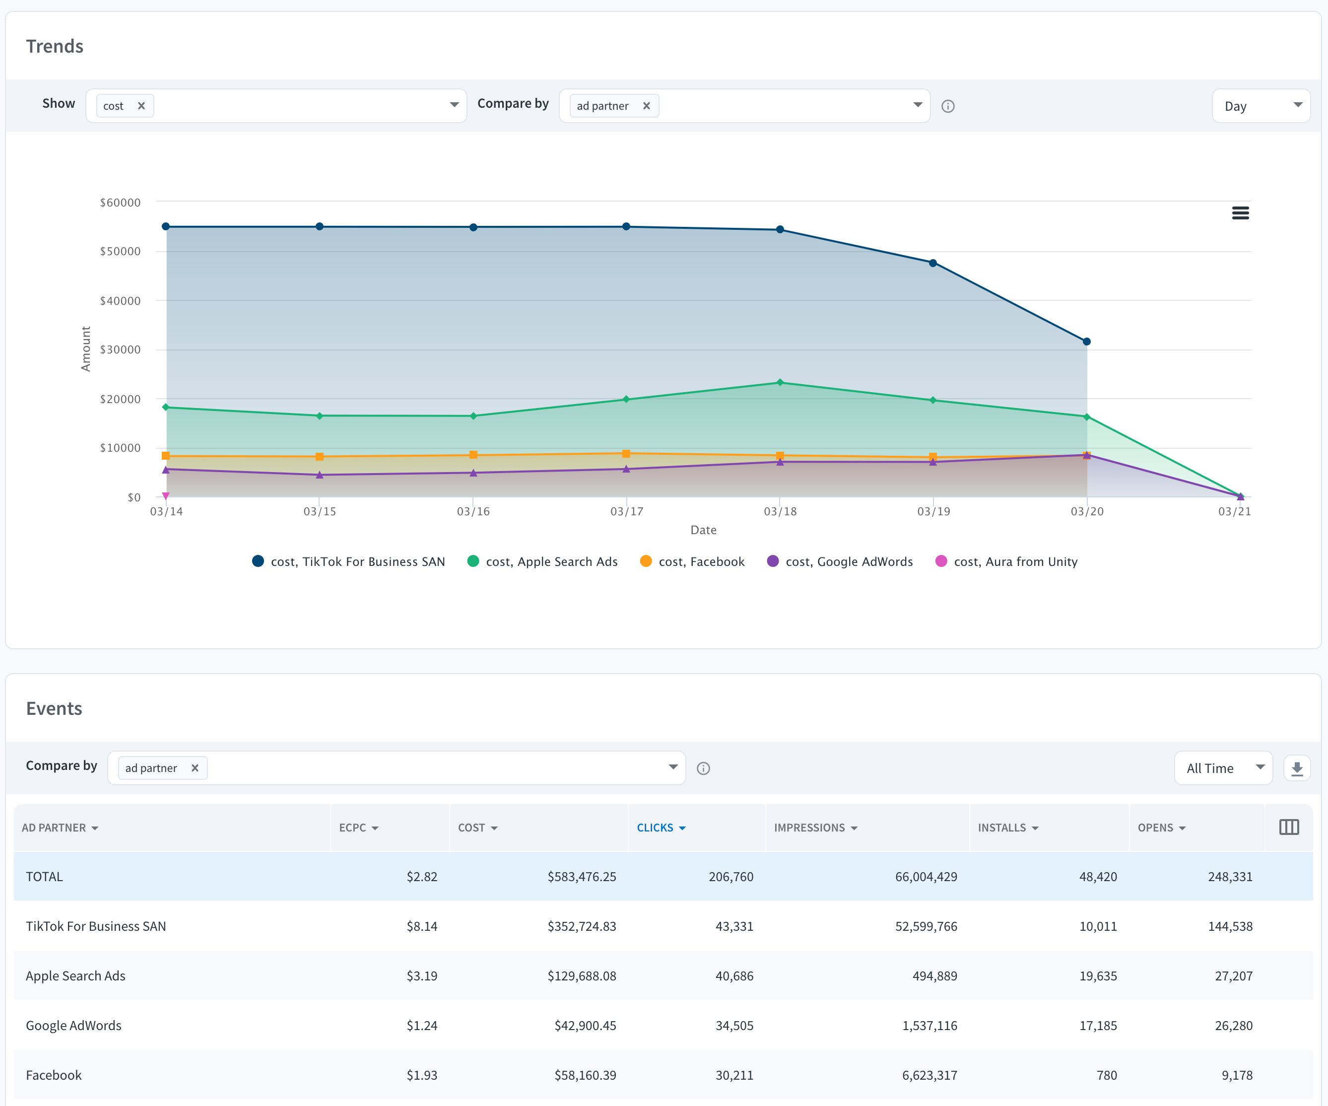Toggle Google AdWords legend series

point(840,561)
